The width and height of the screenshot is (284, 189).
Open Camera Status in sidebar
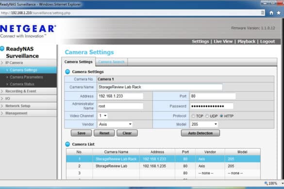pos(29,84)
